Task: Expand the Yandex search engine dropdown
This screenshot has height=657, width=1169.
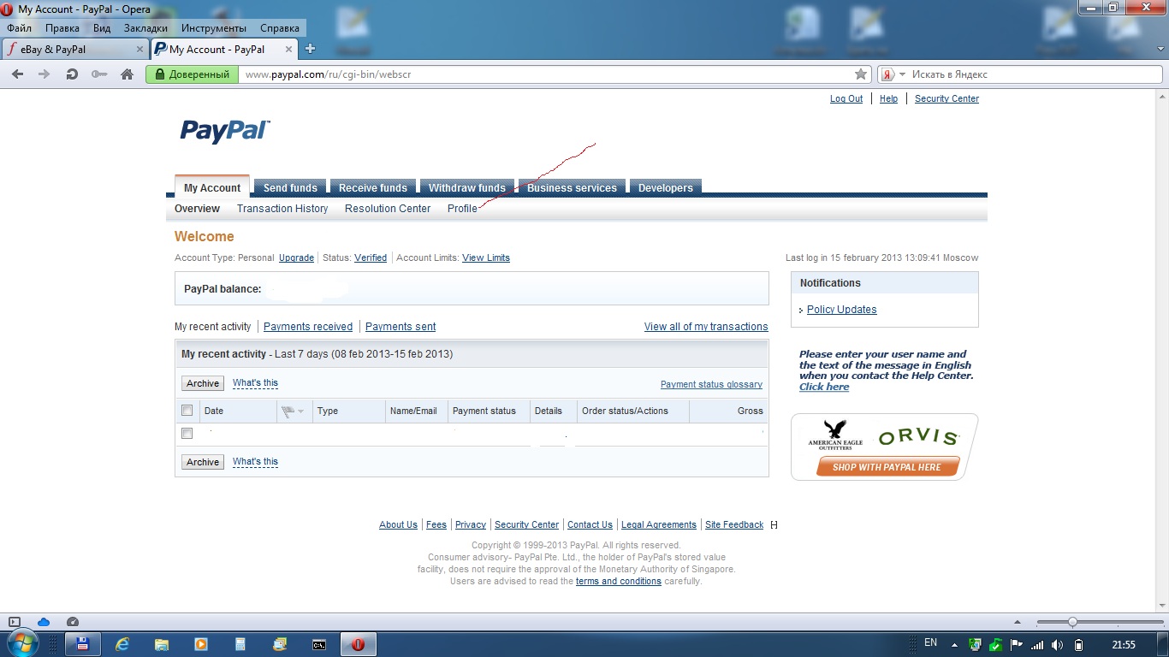Action: pyautogui.click(x=902, y=74)
